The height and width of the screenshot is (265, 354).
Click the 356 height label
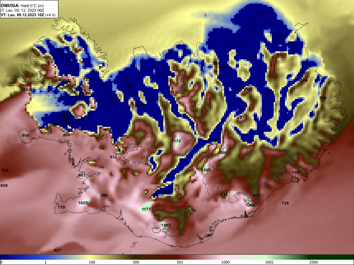(224, 194)
